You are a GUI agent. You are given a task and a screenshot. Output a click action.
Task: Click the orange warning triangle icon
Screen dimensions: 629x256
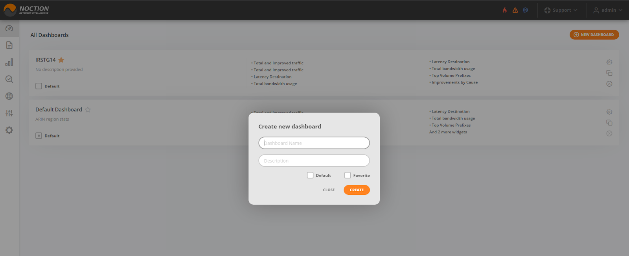[515, 10]
